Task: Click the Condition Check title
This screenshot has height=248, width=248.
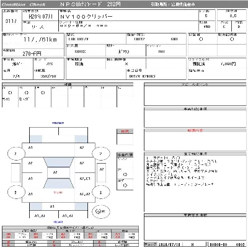Action: (24, 4)
